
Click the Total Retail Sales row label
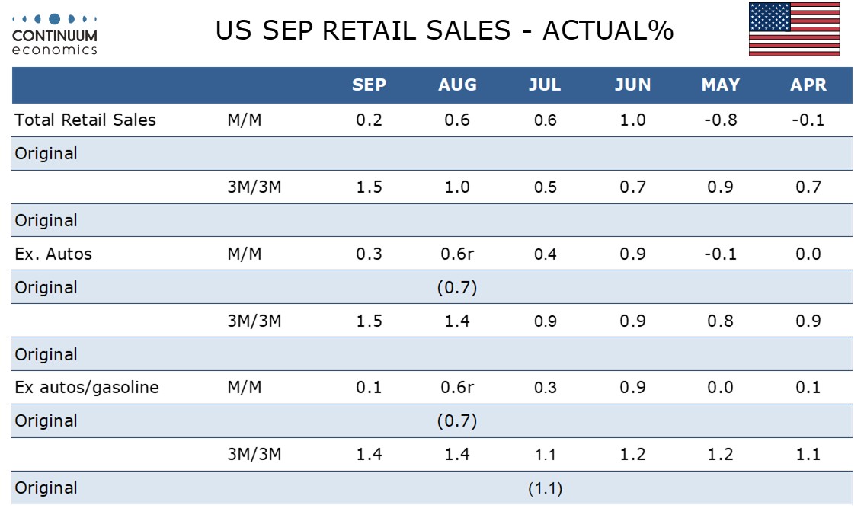click(x=85, y=120)
